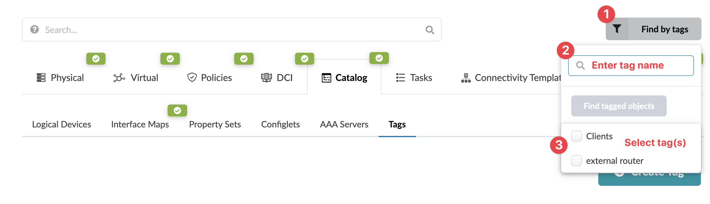Open the Find by tags dropdown
The height and width of the screenshot is (204, 710).
point(664,29)
